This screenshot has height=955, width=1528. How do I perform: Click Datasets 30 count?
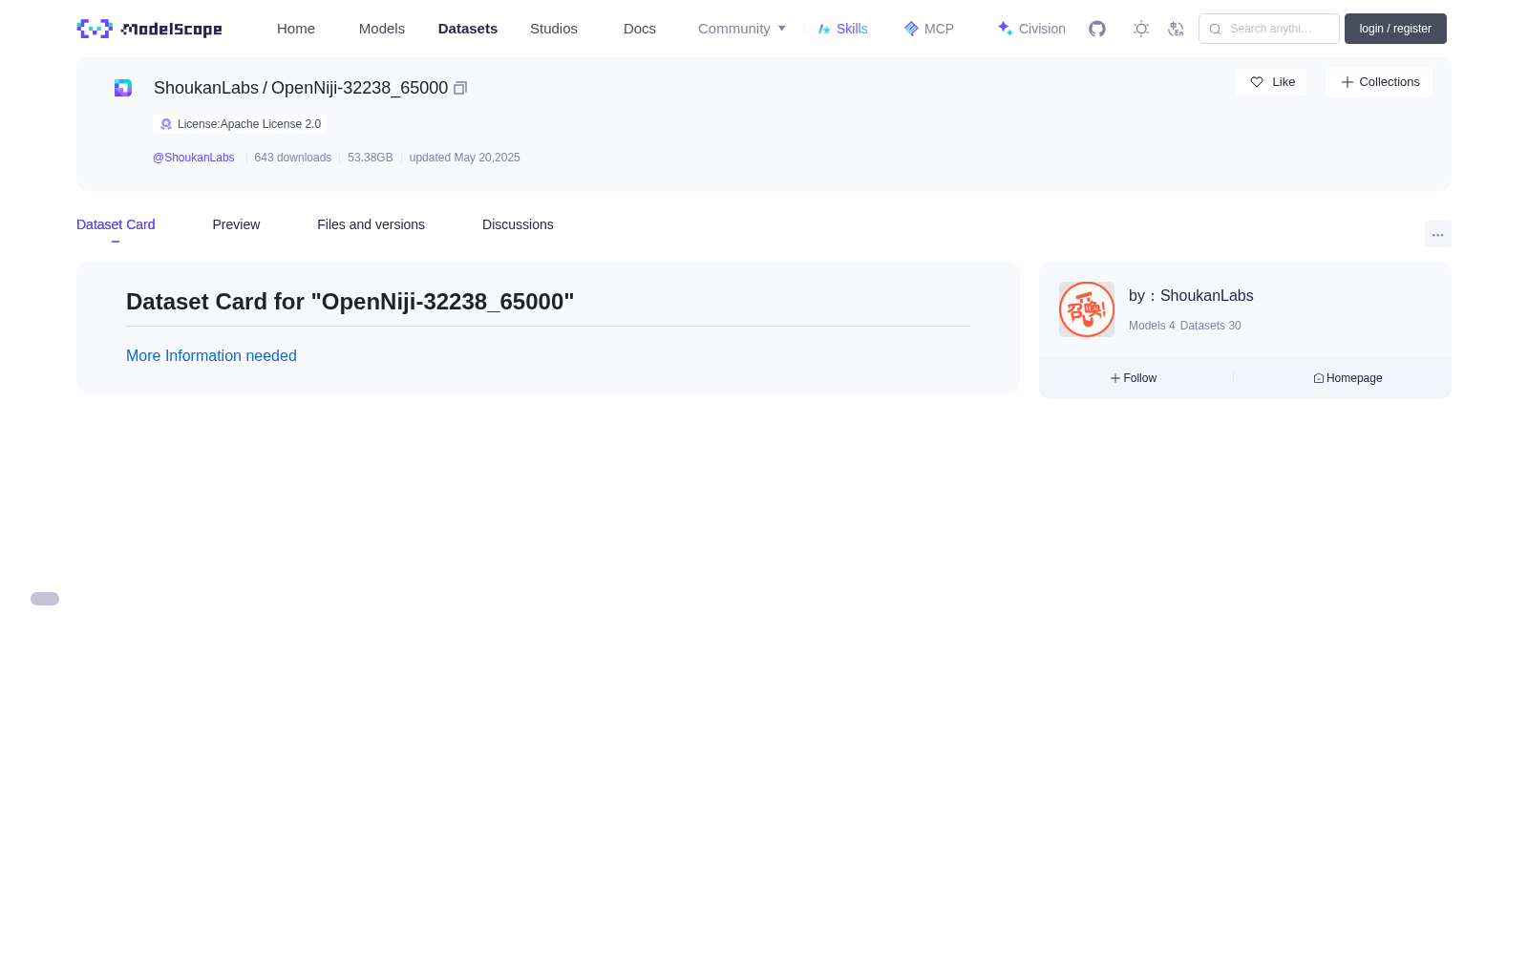pos(1211,326)
